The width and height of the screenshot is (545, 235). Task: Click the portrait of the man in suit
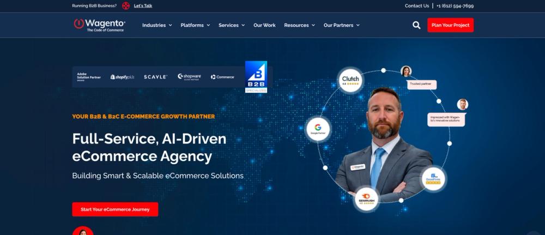pyautogui.click(x=385, y=144)
